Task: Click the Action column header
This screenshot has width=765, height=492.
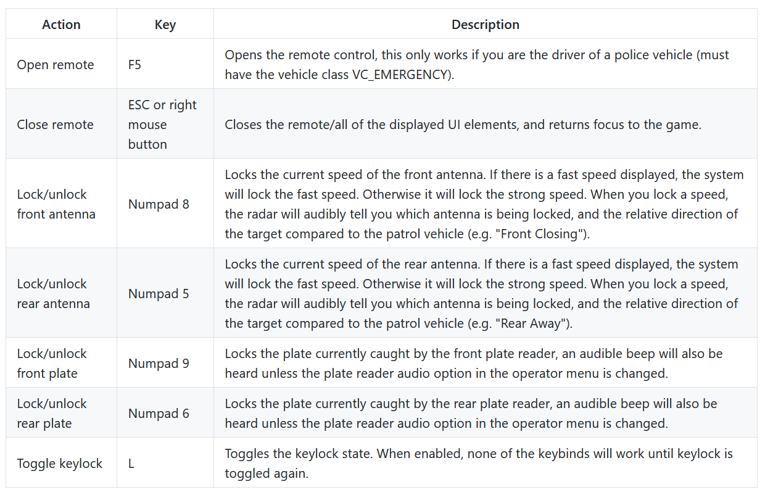Action: pyautogui.click(x=61, y=24)
